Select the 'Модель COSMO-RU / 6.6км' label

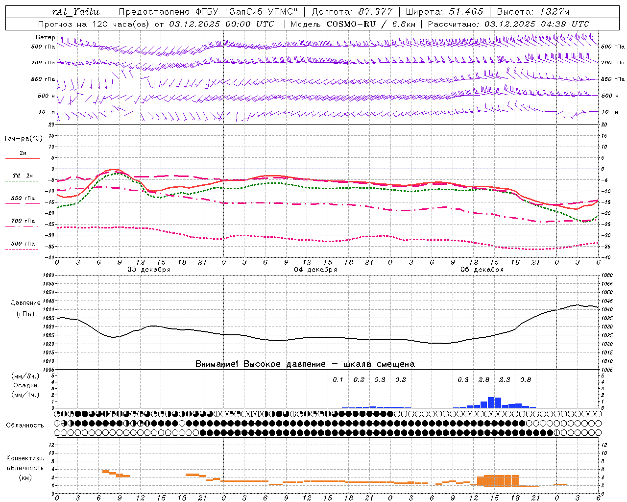[353, 24]
